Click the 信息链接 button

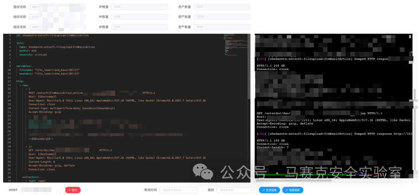click(x=293, y=190)
